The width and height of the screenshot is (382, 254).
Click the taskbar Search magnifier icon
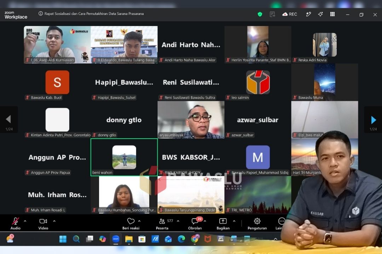point(76,239)
